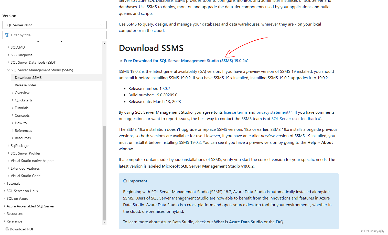
Task: Click the info icon in the Important box
Action: click(x=125, y=181)
